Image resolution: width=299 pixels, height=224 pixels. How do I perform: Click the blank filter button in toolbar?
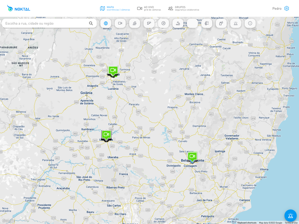(192, 23)
